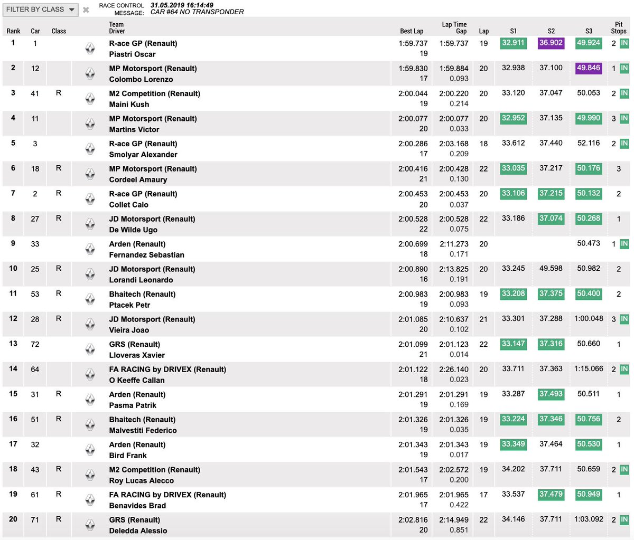Image resolution: width=634 pixels, height=540 pixels.
Task: Click race control message Car #64 No Transponder
Action: coord(197,12)
